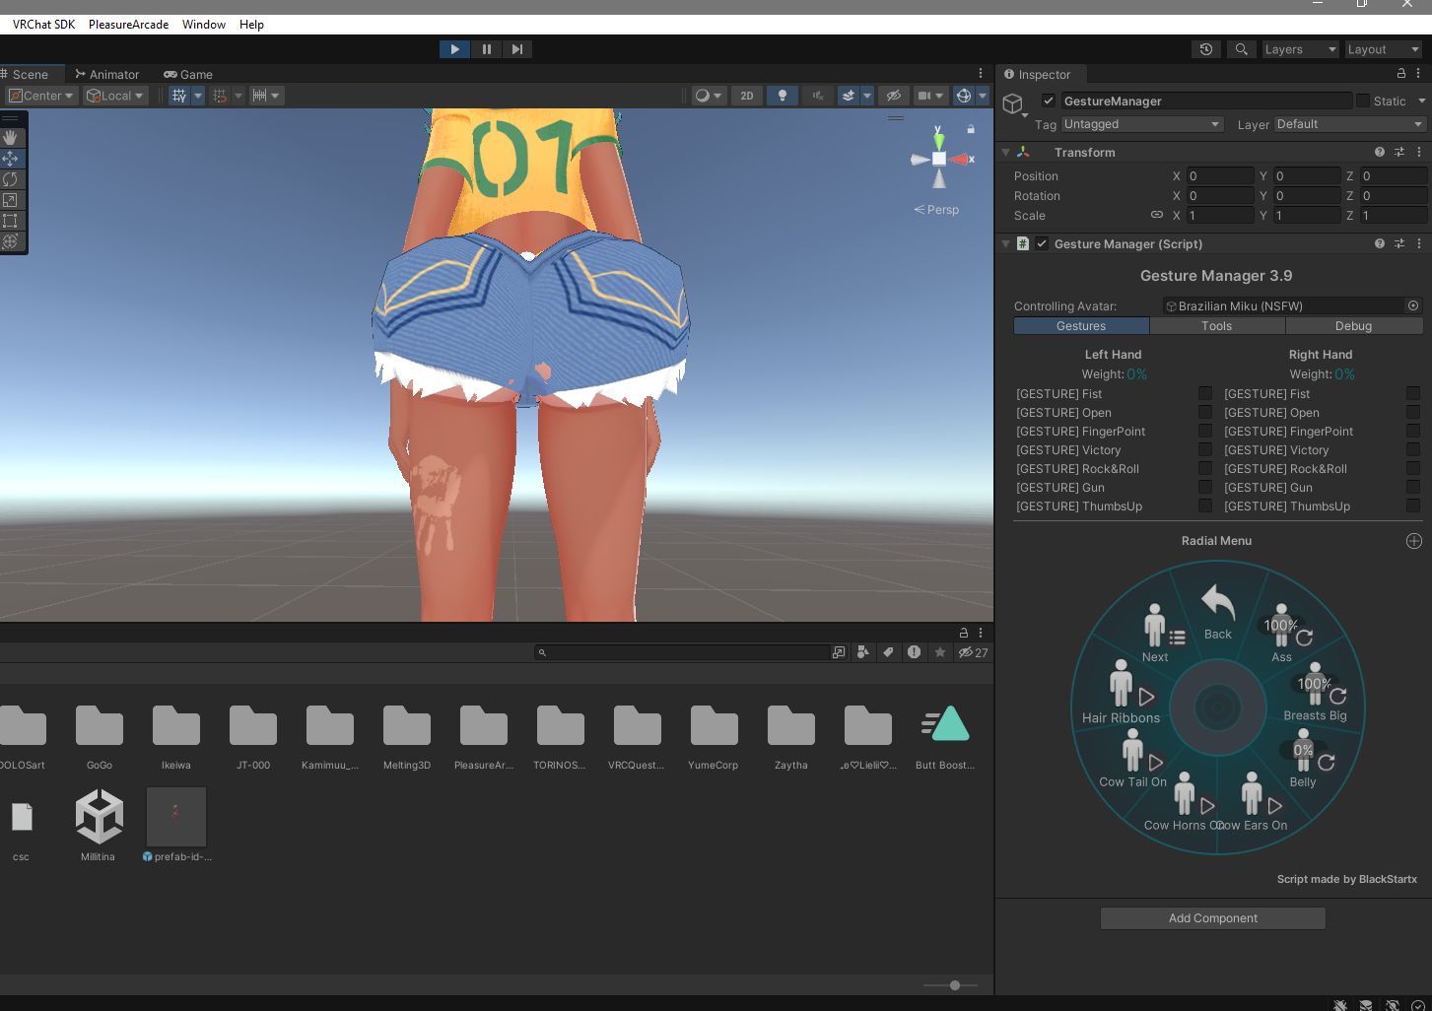Click the Back radial menu item

tap(1218, 612)
